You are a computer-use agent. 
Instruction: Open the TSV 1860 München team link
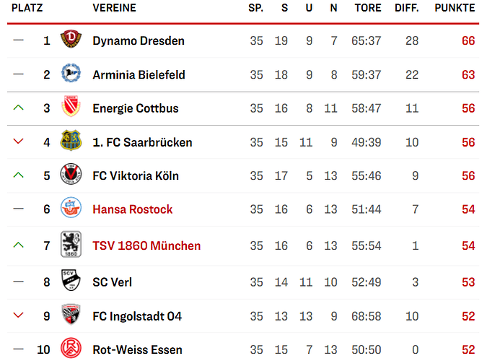point(146,245)
